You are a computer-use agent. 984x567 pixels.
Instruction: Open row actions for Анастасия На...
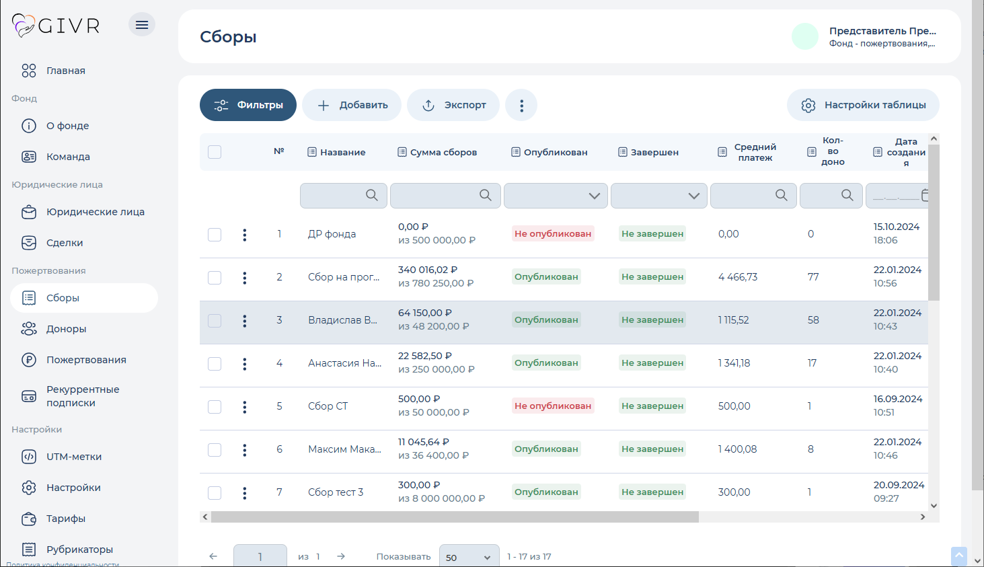tap(245, 364)
